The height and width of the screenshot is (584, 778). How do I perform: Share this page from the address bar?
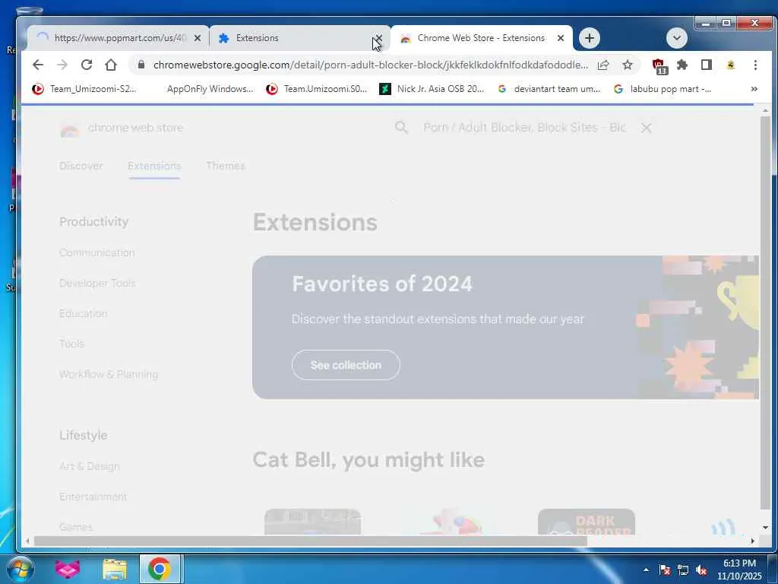pyautogui.click(x=602, y=65)
